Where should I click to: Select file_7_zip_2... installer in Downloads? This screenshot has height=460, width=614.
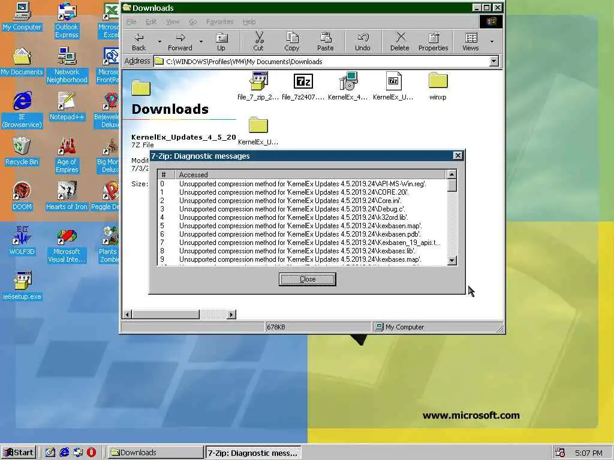(258, 86)
